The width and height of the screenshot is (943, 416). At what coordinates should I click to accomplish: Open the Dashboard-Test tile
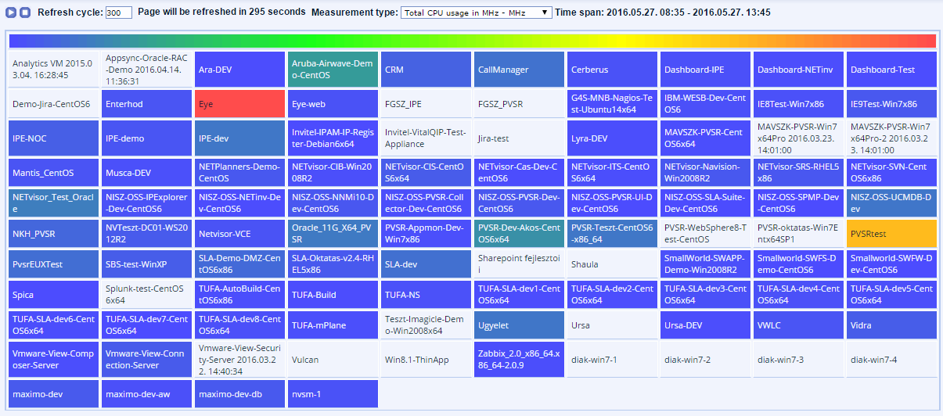tap(891, 70)
